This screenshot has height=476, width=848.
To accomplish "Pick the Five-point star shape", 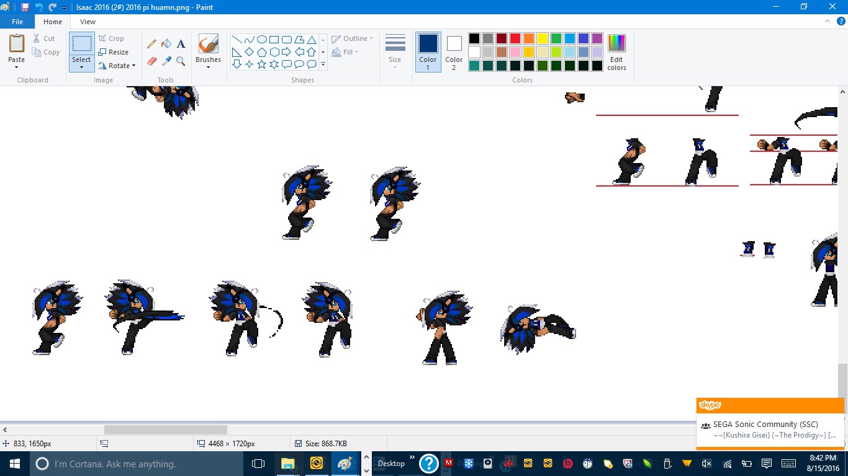I will pos(261,64).
